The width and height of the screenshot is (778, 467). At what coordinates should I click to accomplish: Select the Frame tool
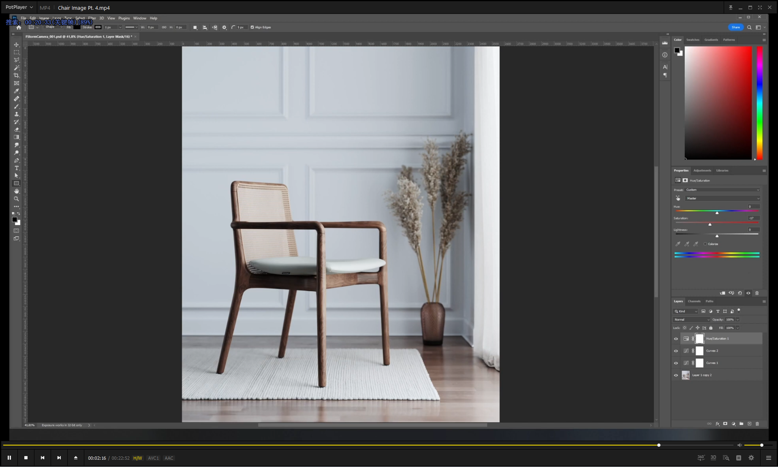point(17,83)
